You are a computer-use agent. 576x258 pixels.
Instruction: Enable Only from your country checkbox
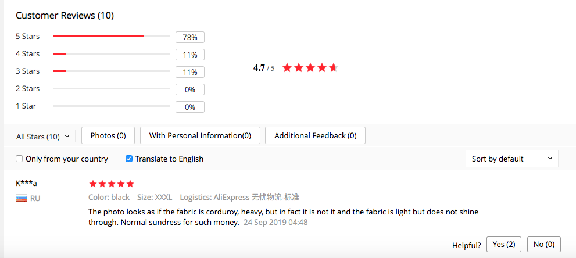coord(19,159)
